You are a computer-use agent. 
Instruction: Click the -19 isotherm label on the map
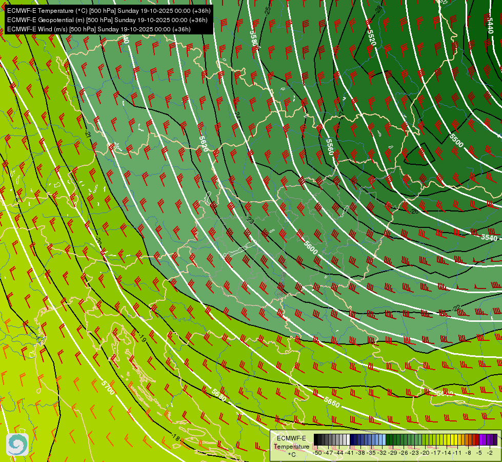tap(142, 338)
